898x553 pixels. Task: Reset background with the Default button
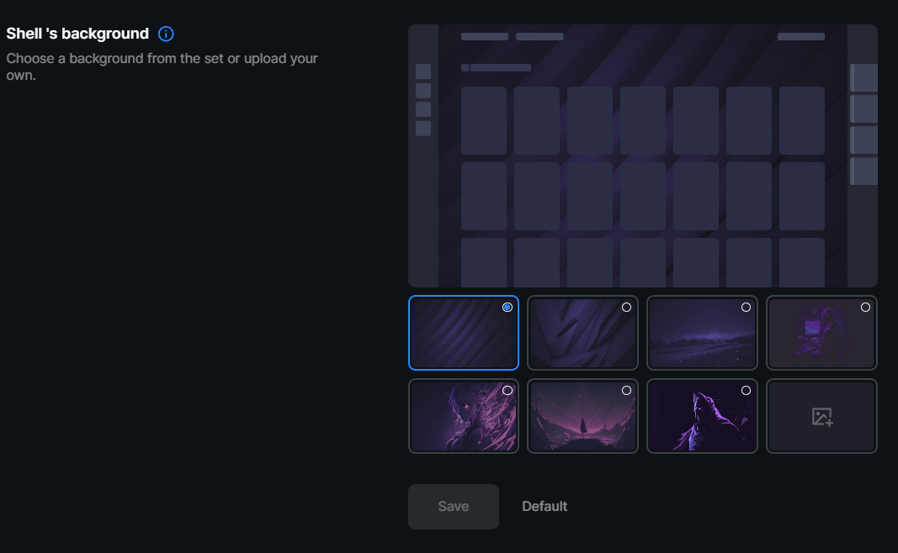point(545,507)
